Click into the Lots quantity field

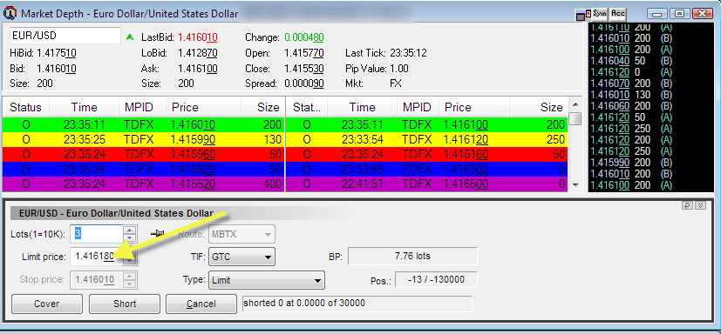tap(97, 234)
